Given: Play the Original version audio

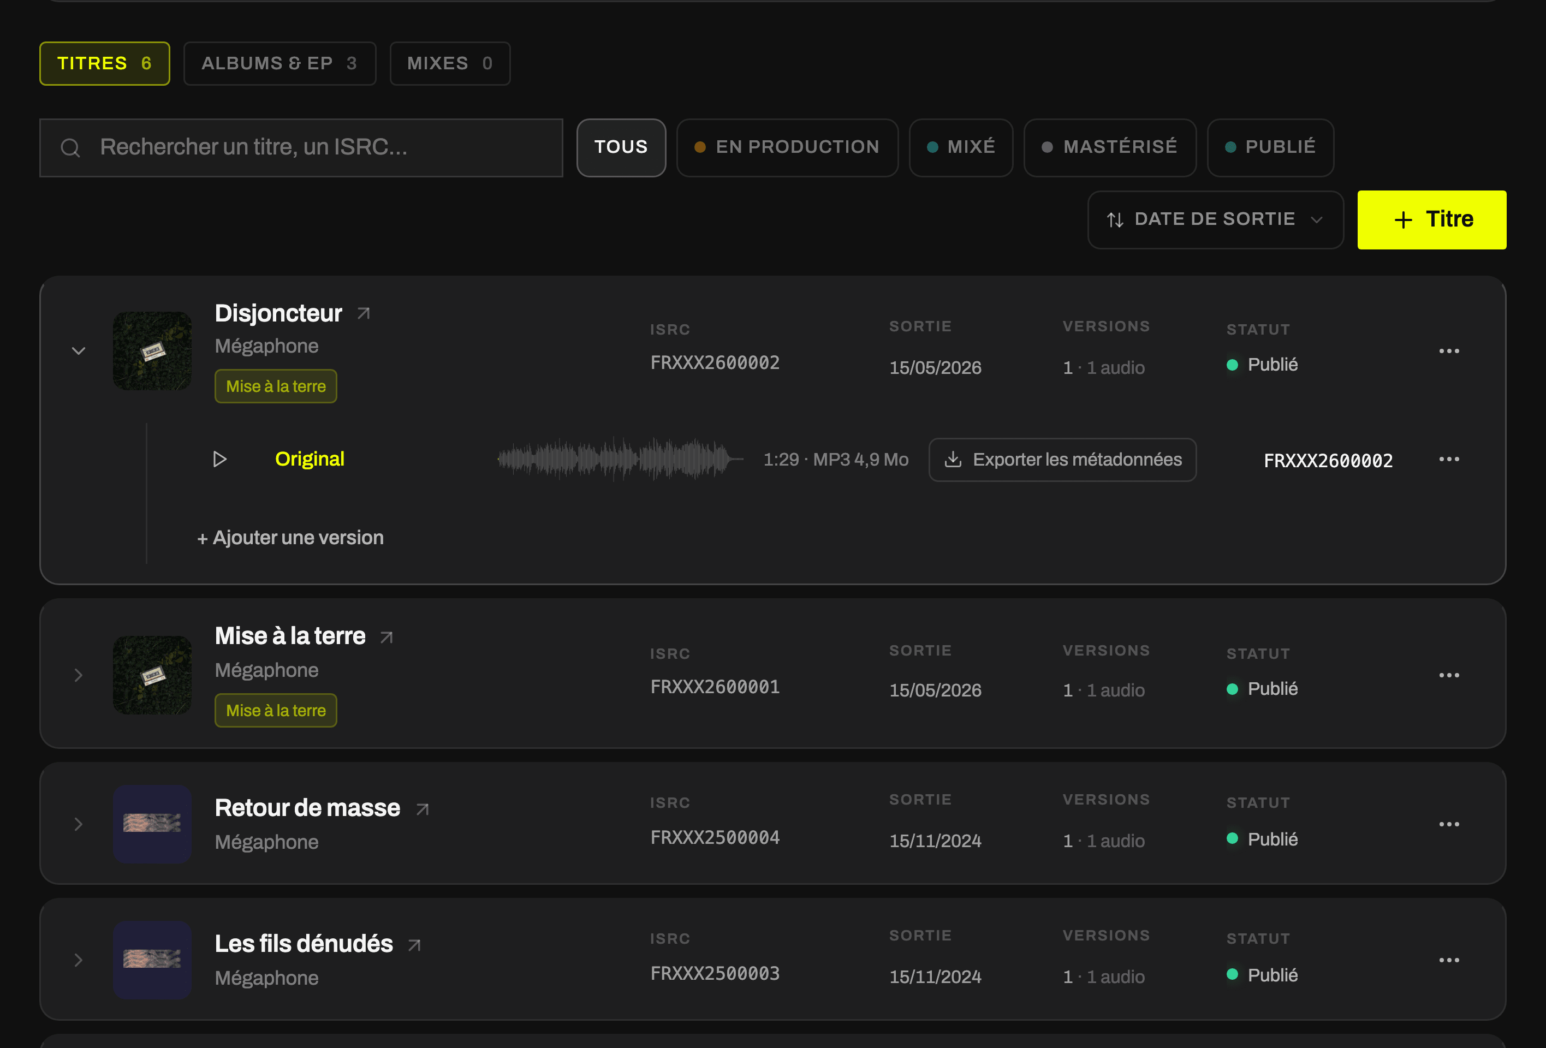Looking at the screenshot, I should click(x=219, y=460).
